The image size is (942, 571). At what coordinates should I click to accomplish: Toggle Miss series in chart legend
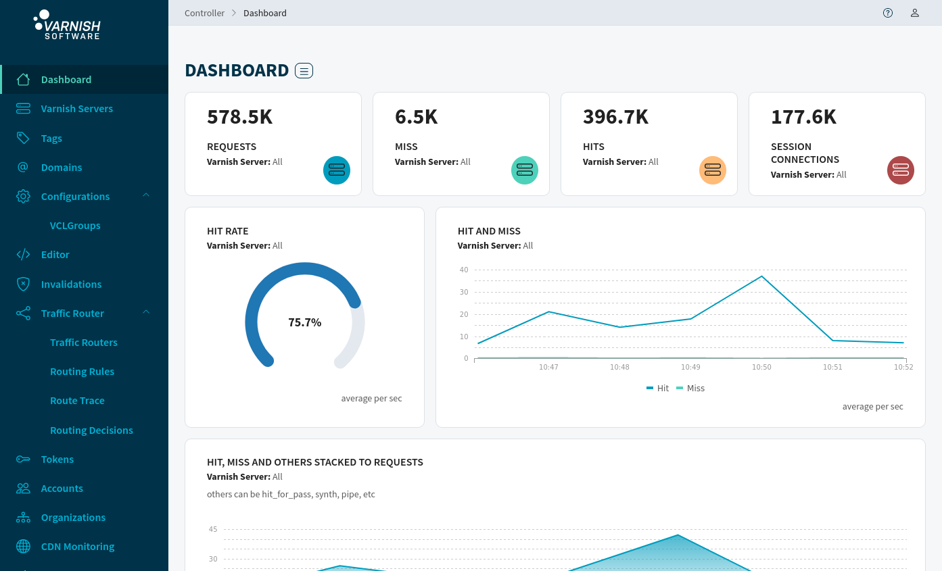tap(690, 389)
